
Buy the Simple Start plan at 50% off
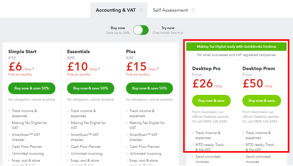[32, 88]
